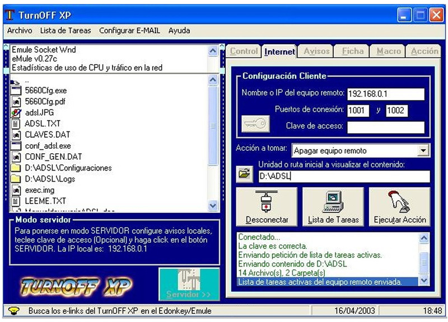Click the status bar date 16/04/2003

354,311
